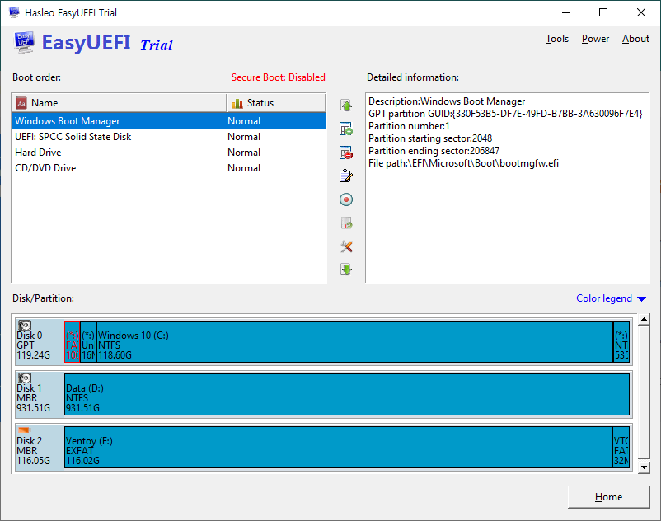Click the edit boot entry clipboard icon
The height and width of the screenshot is (521, 661).
click(x=346, y=176)
